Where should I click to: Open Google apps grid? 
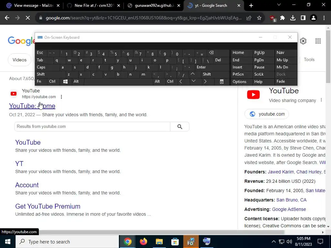click(x=318, y=41)
